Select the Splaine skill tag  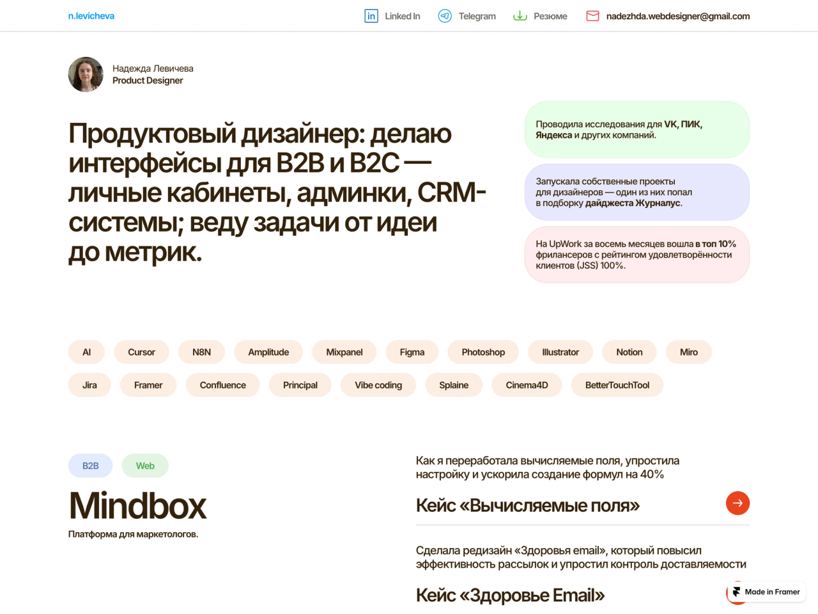click(x=454, y=385)
